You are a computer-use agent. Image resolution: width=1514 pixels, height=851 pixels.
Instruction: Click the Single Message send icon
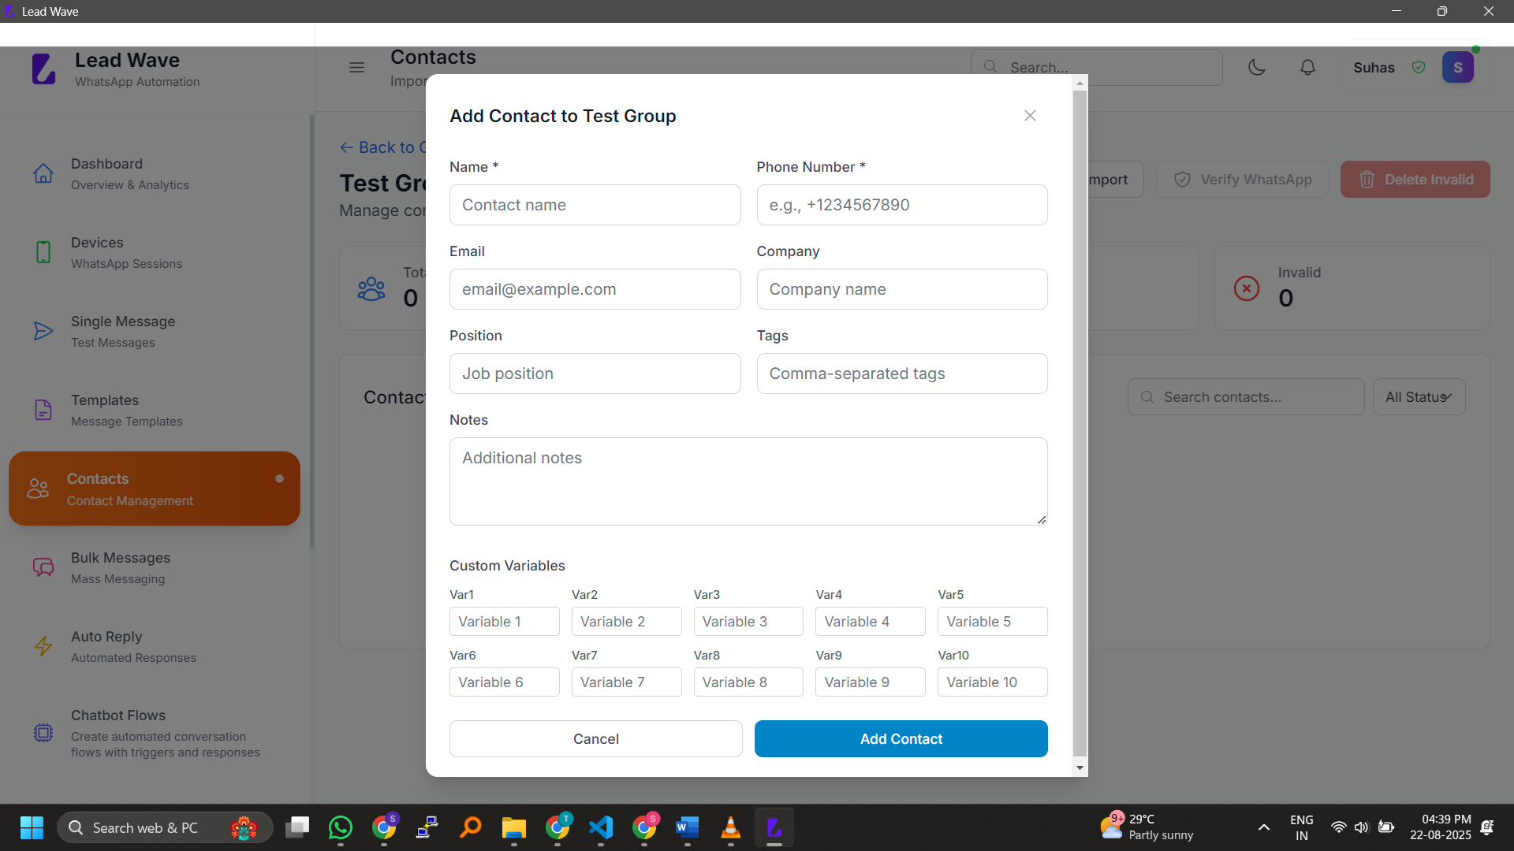click(x=43, y=331)
